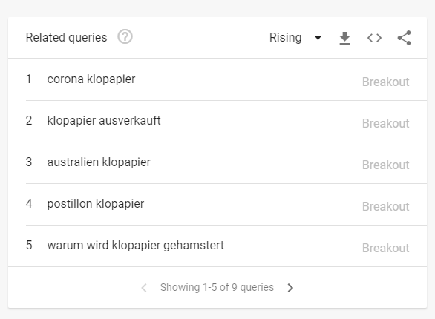Image resolution: width=435 pixels, height=319 pixels.
Task: Open query 'corona klopapier'
Action: [91, 79]
